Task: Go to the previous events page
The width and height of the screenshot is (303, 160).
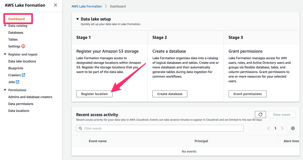Action: point(268,128)
